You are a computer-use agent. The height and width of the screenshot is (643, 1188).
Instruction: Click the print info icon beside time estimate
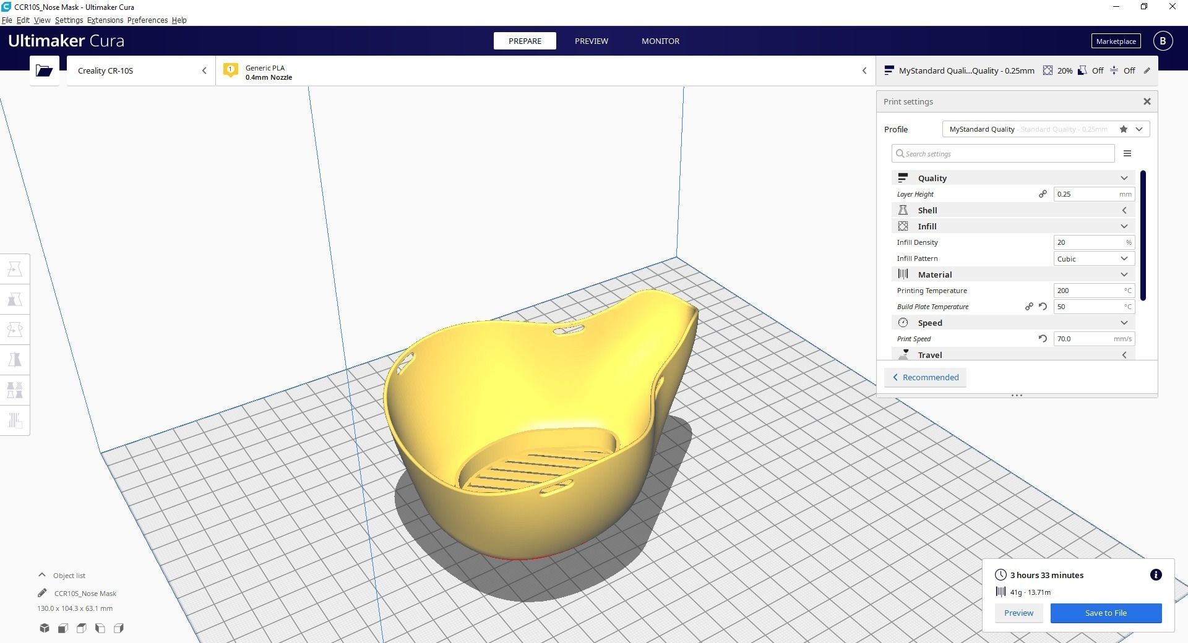(x=1155, y=575)
